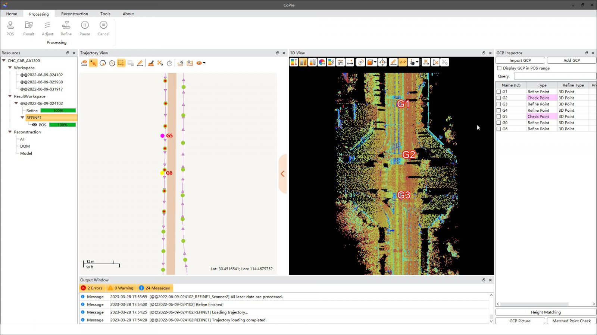Viewport: 597px width, 335px height.
Task: Click the center target icon in 3D View
Action: [382, 62]
